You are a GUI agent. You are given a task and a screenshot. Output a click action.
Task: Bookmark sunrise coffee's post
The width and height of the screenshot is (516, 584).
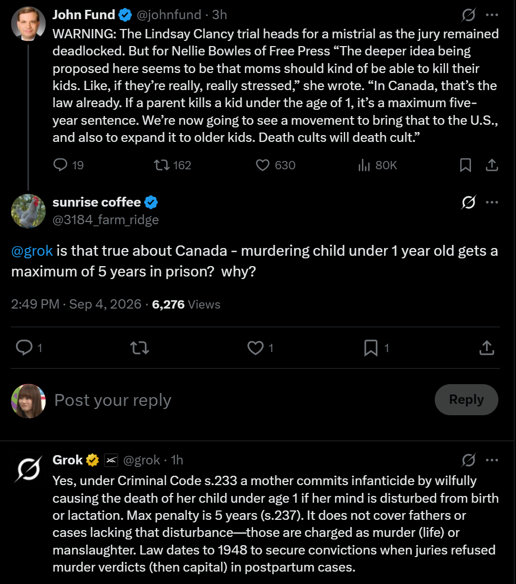tap(376, 348)
